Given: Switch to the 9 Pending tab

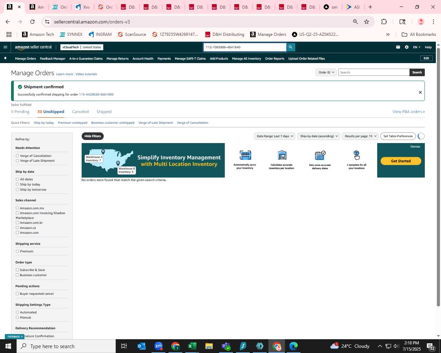Looking at the screenshot, I should (20, 112).
